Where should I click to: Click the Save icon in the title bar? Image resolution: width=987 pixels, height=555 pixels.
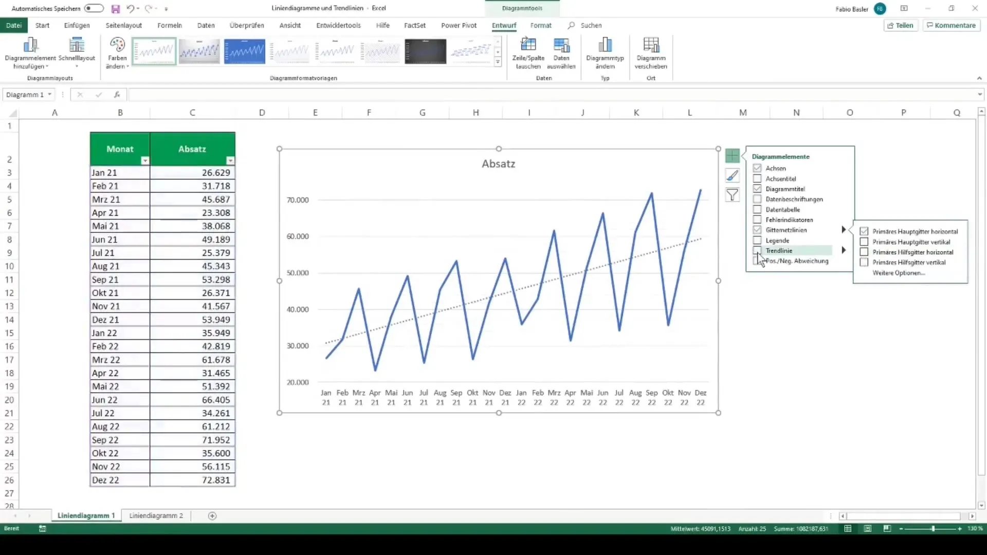coord(115,9)
